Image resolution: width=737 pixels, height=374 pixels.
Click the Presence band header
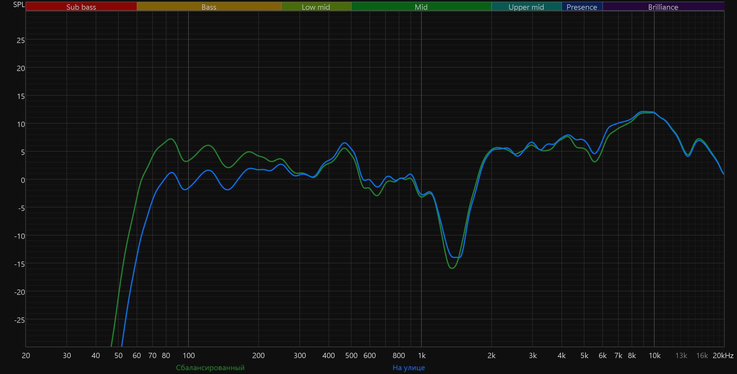pyautogui.click(x=582, y=7)
